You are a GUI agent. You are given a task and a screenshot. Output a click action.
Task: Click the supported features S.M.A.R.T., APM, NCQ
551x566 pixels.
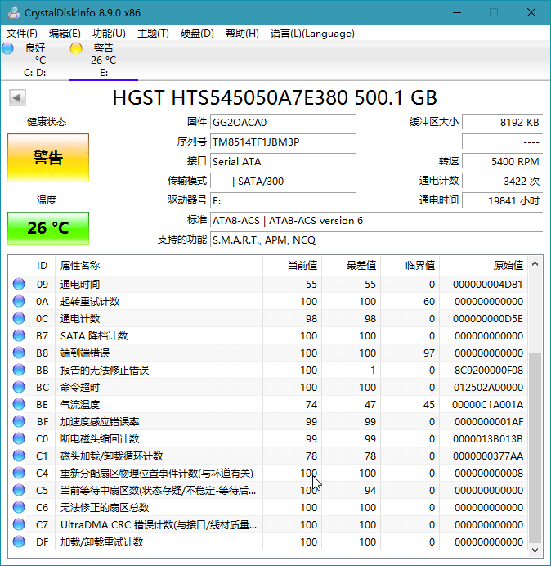377,240
